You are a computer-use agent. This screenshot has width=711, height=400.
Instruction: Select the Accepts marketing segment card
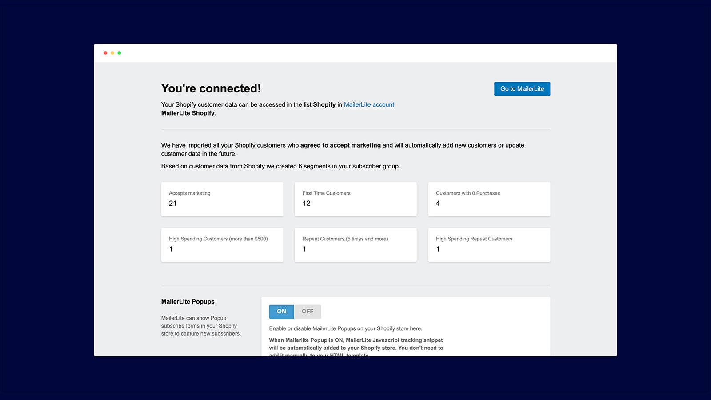coord(222,199)
